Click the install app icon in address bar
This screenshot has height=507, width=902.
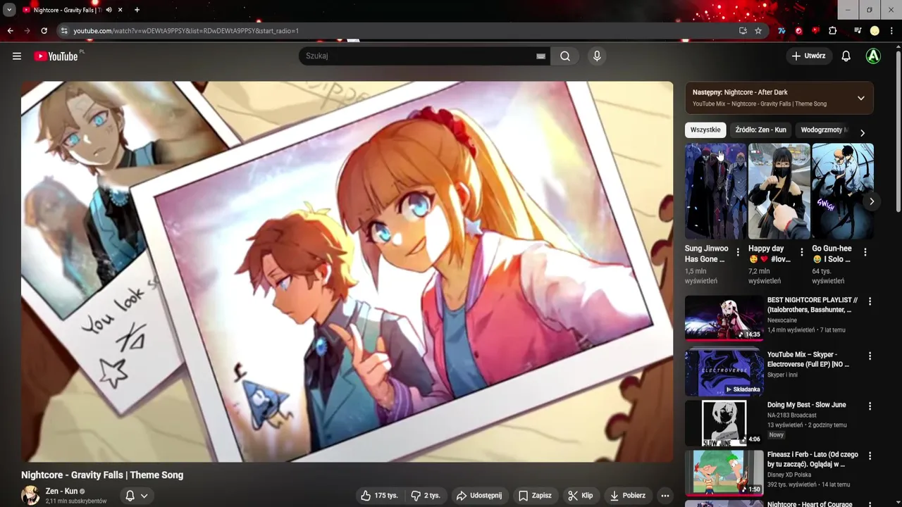click(x=743, y=31)
